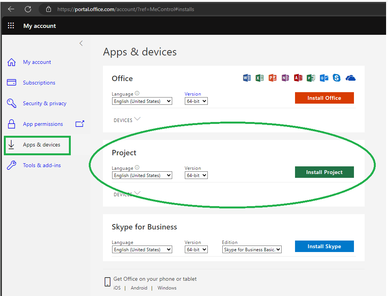
Task: Click the Version link above Office 64-bit
Action: tap(193, 94)
